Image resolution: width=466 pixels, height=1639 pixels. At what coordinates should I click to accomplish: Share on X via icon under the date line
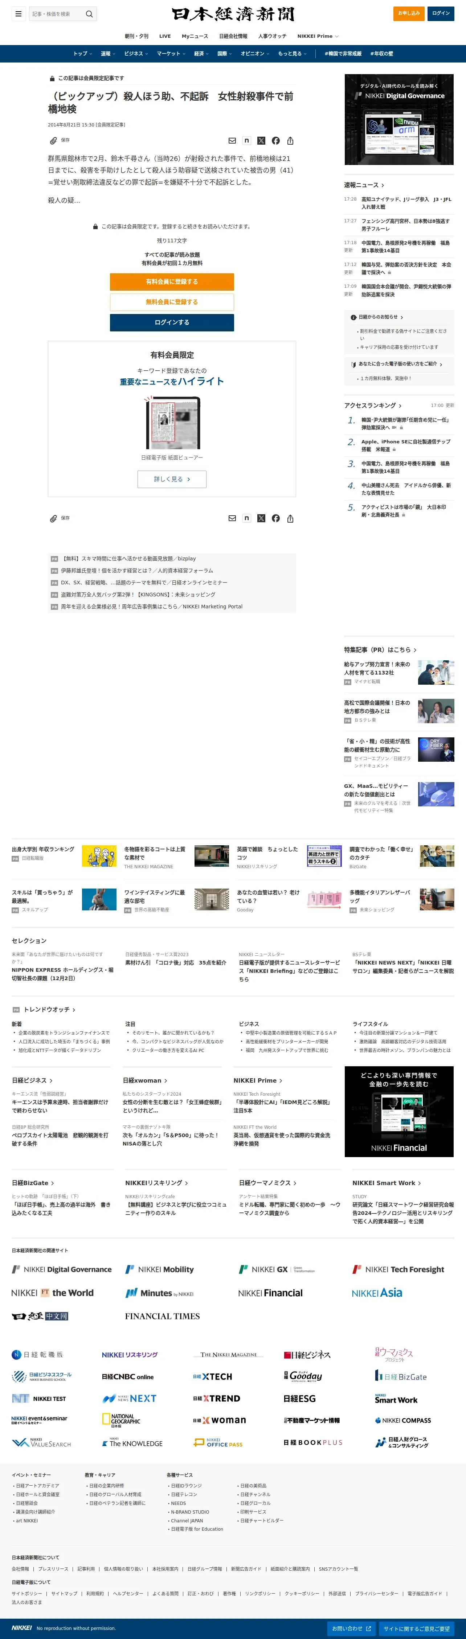coord(261,141)
